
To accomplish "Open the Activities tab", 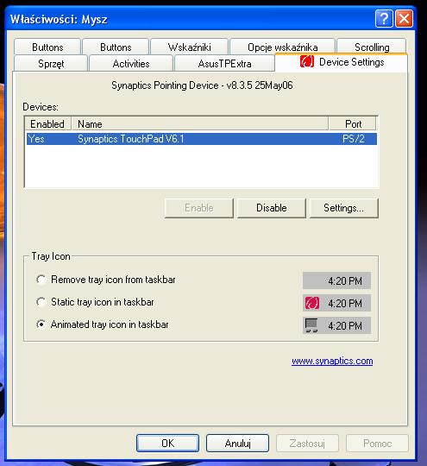I will 131,63.
